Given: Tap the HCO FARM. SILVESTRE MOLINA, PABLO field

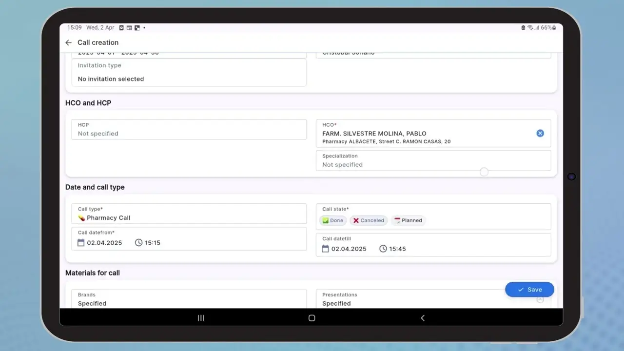Looking at the screenshot, I should [433, 133].
